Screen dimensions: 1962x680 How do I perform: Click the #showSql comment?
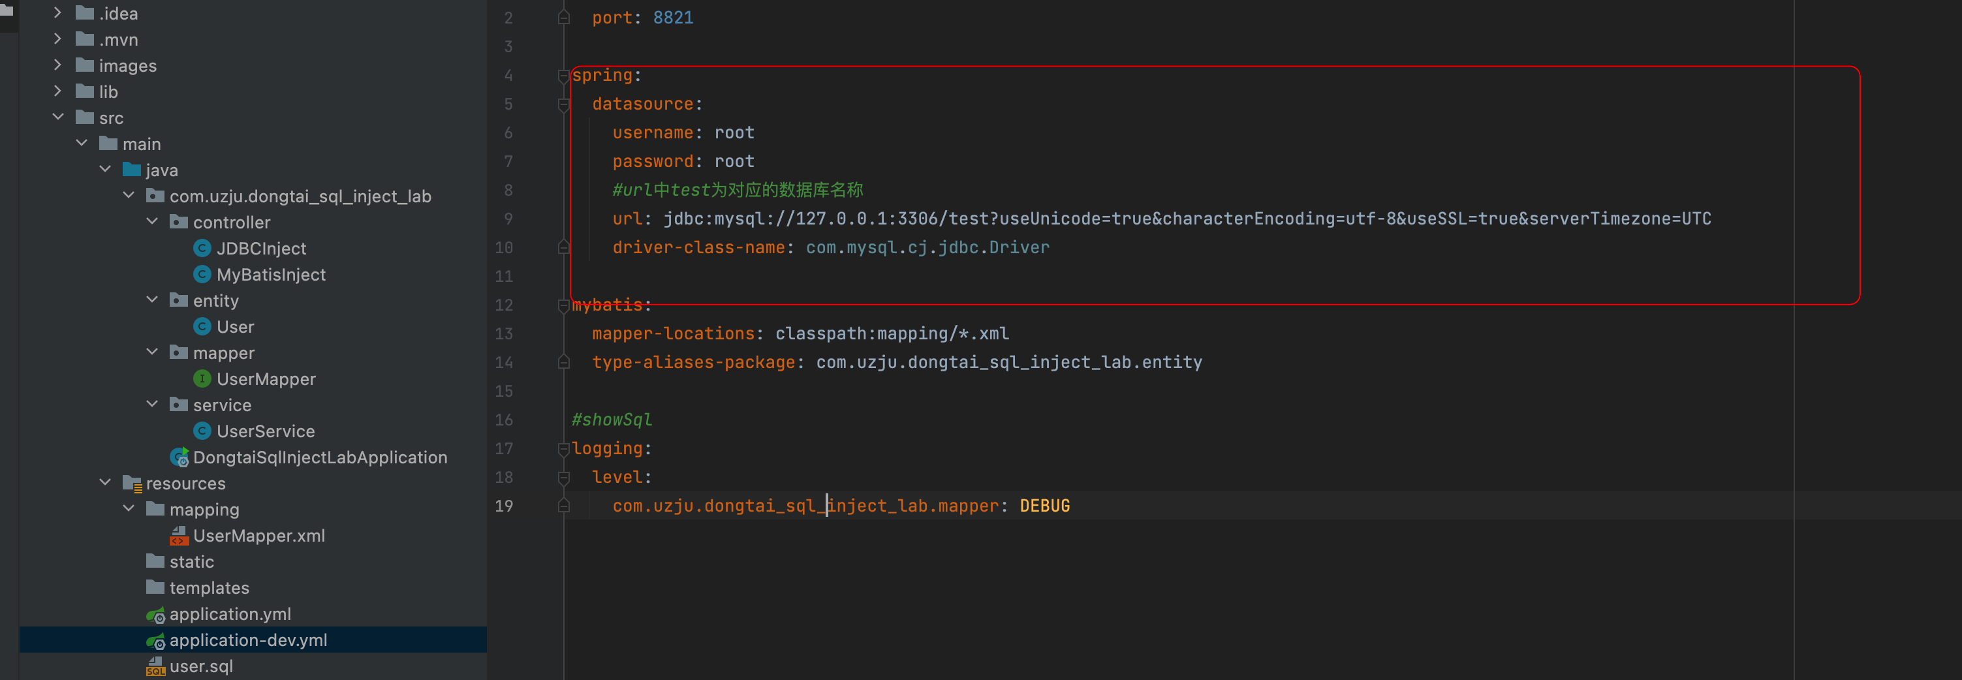(x=612, y=420)
